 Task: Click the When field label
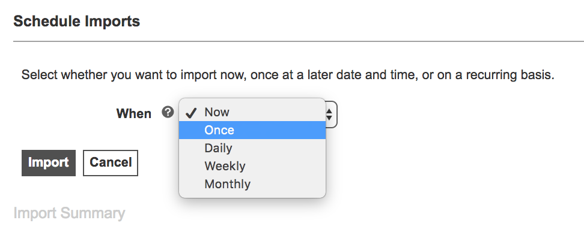(134, 113)
